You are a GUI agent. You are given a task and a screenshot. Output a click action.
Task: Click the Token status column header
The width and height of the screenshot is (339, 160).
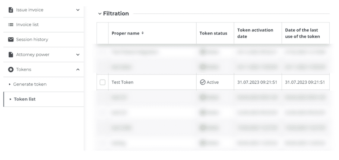pyautogui.click(x=213, y=33)
